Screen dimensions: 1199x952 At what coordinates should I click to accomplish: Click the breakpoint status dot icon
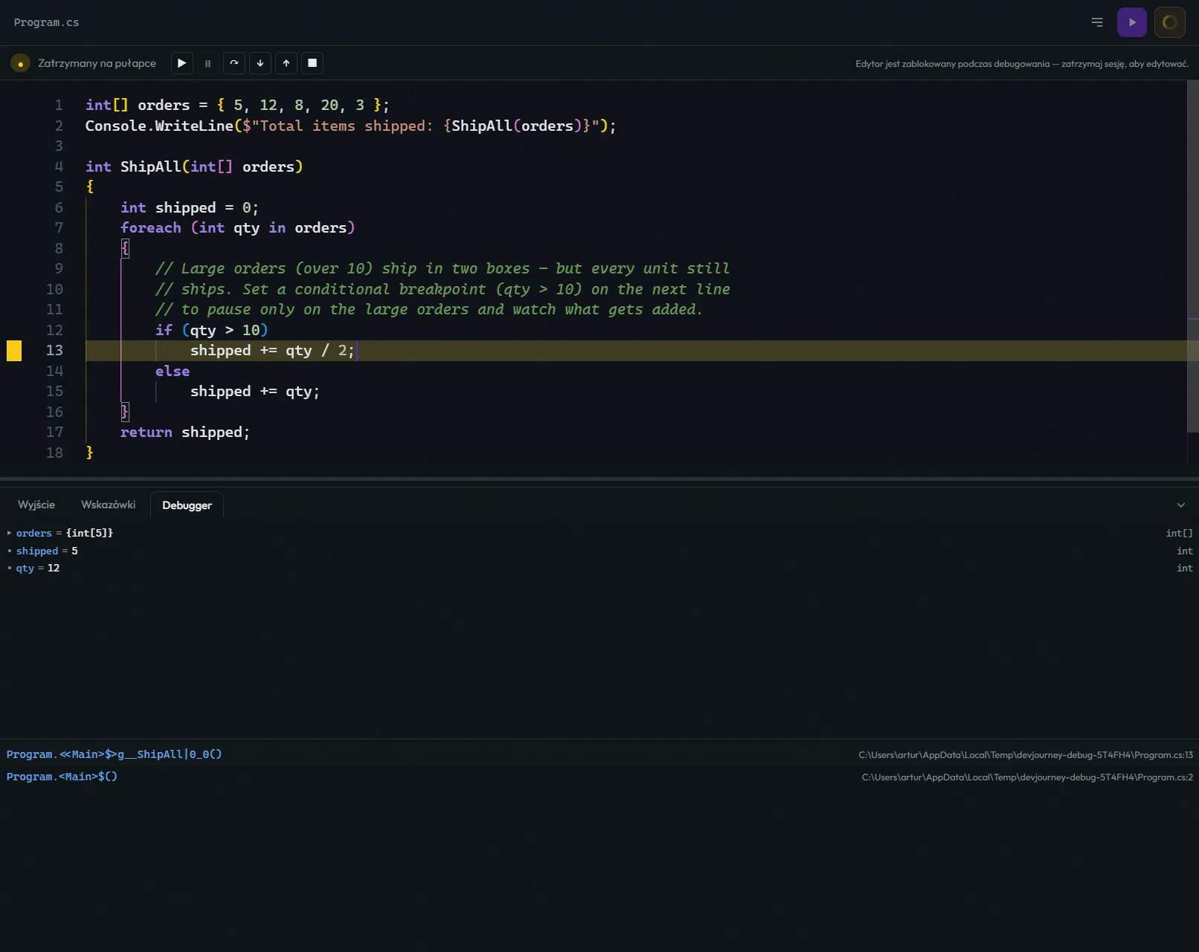pyautogui.click(x=20, y=63)
